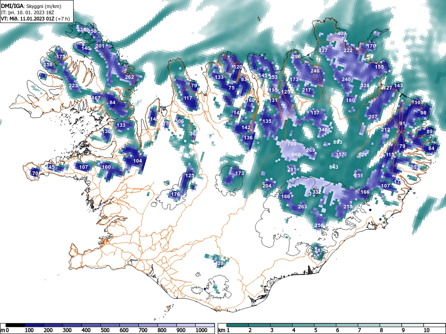Click the 700 visibility value
This screenshot has height=334, width=446.
click(x=292, y=144)
